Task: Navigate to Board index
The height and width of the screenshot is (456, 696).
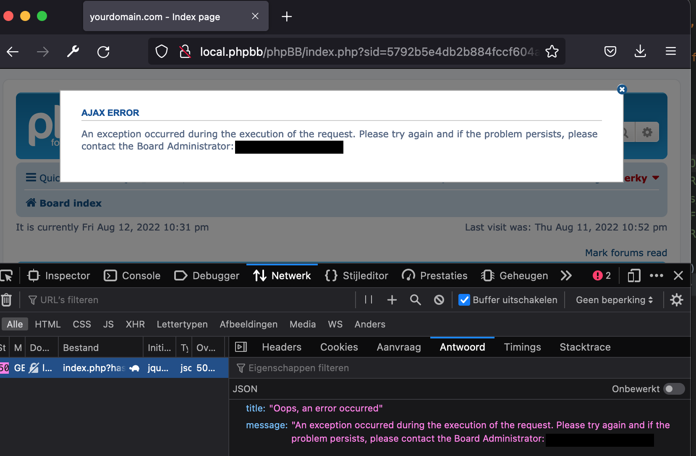Action: tap(70, 203)
